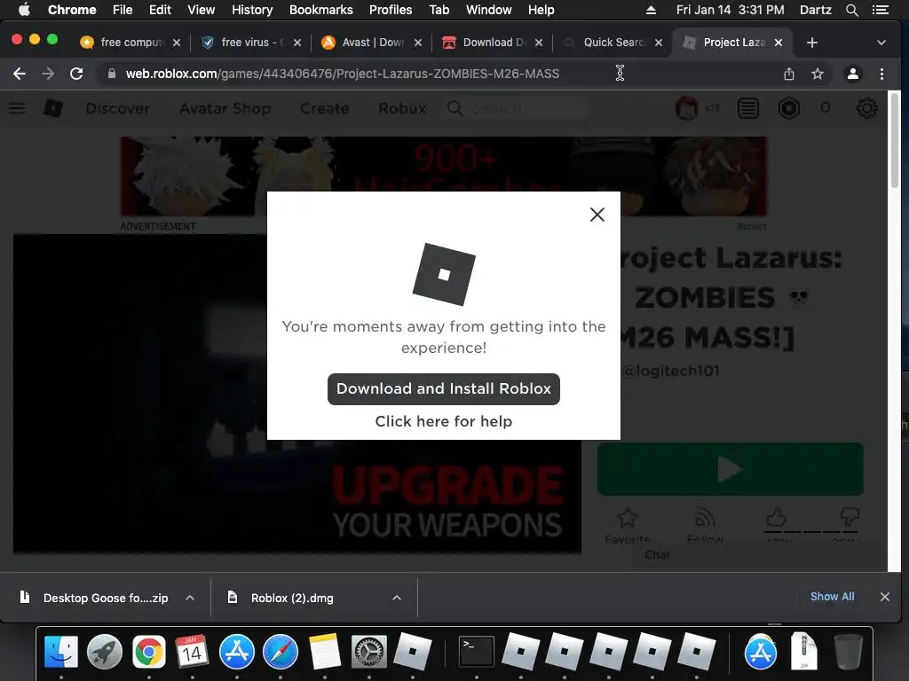Open System Preferences from the Dock
Image resolution: width=909 pixels, height=681 pixels.
click(x=368, y=652)
